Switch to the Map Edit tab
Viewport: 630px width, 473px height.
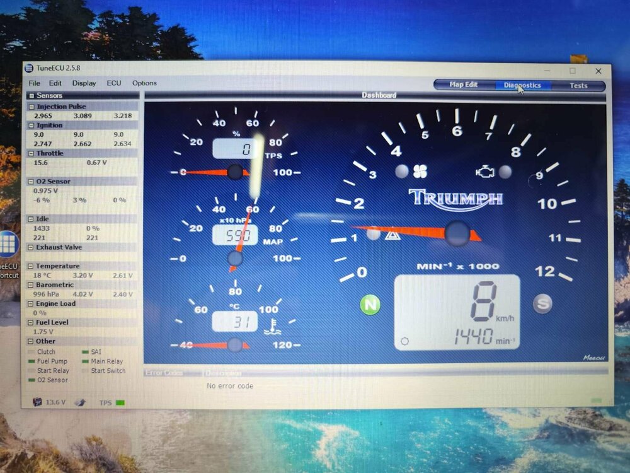click(x=463, y=85)
